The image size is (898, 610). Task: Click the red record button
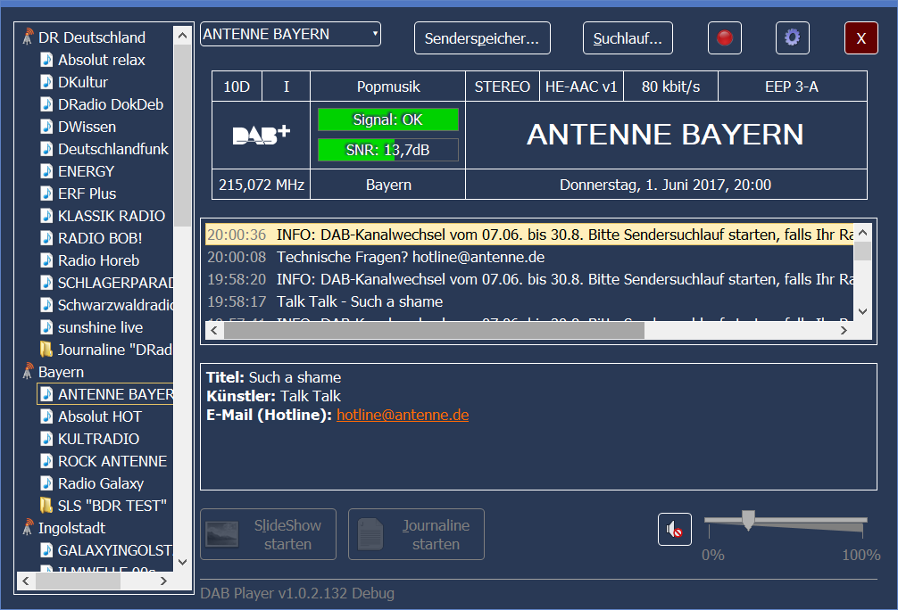point(724,38)
